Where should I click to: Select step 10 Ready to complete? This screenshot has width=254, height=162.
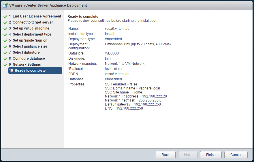[35, 71]
